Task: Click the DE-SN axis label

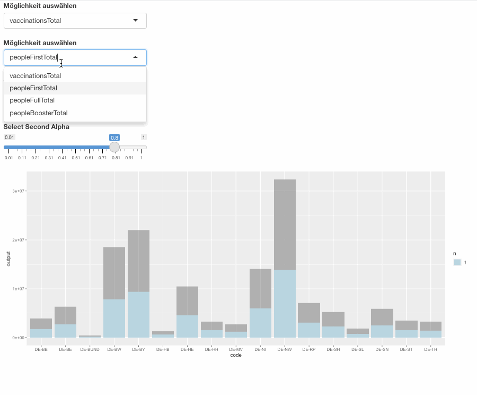Action: (x=382, y=349)
